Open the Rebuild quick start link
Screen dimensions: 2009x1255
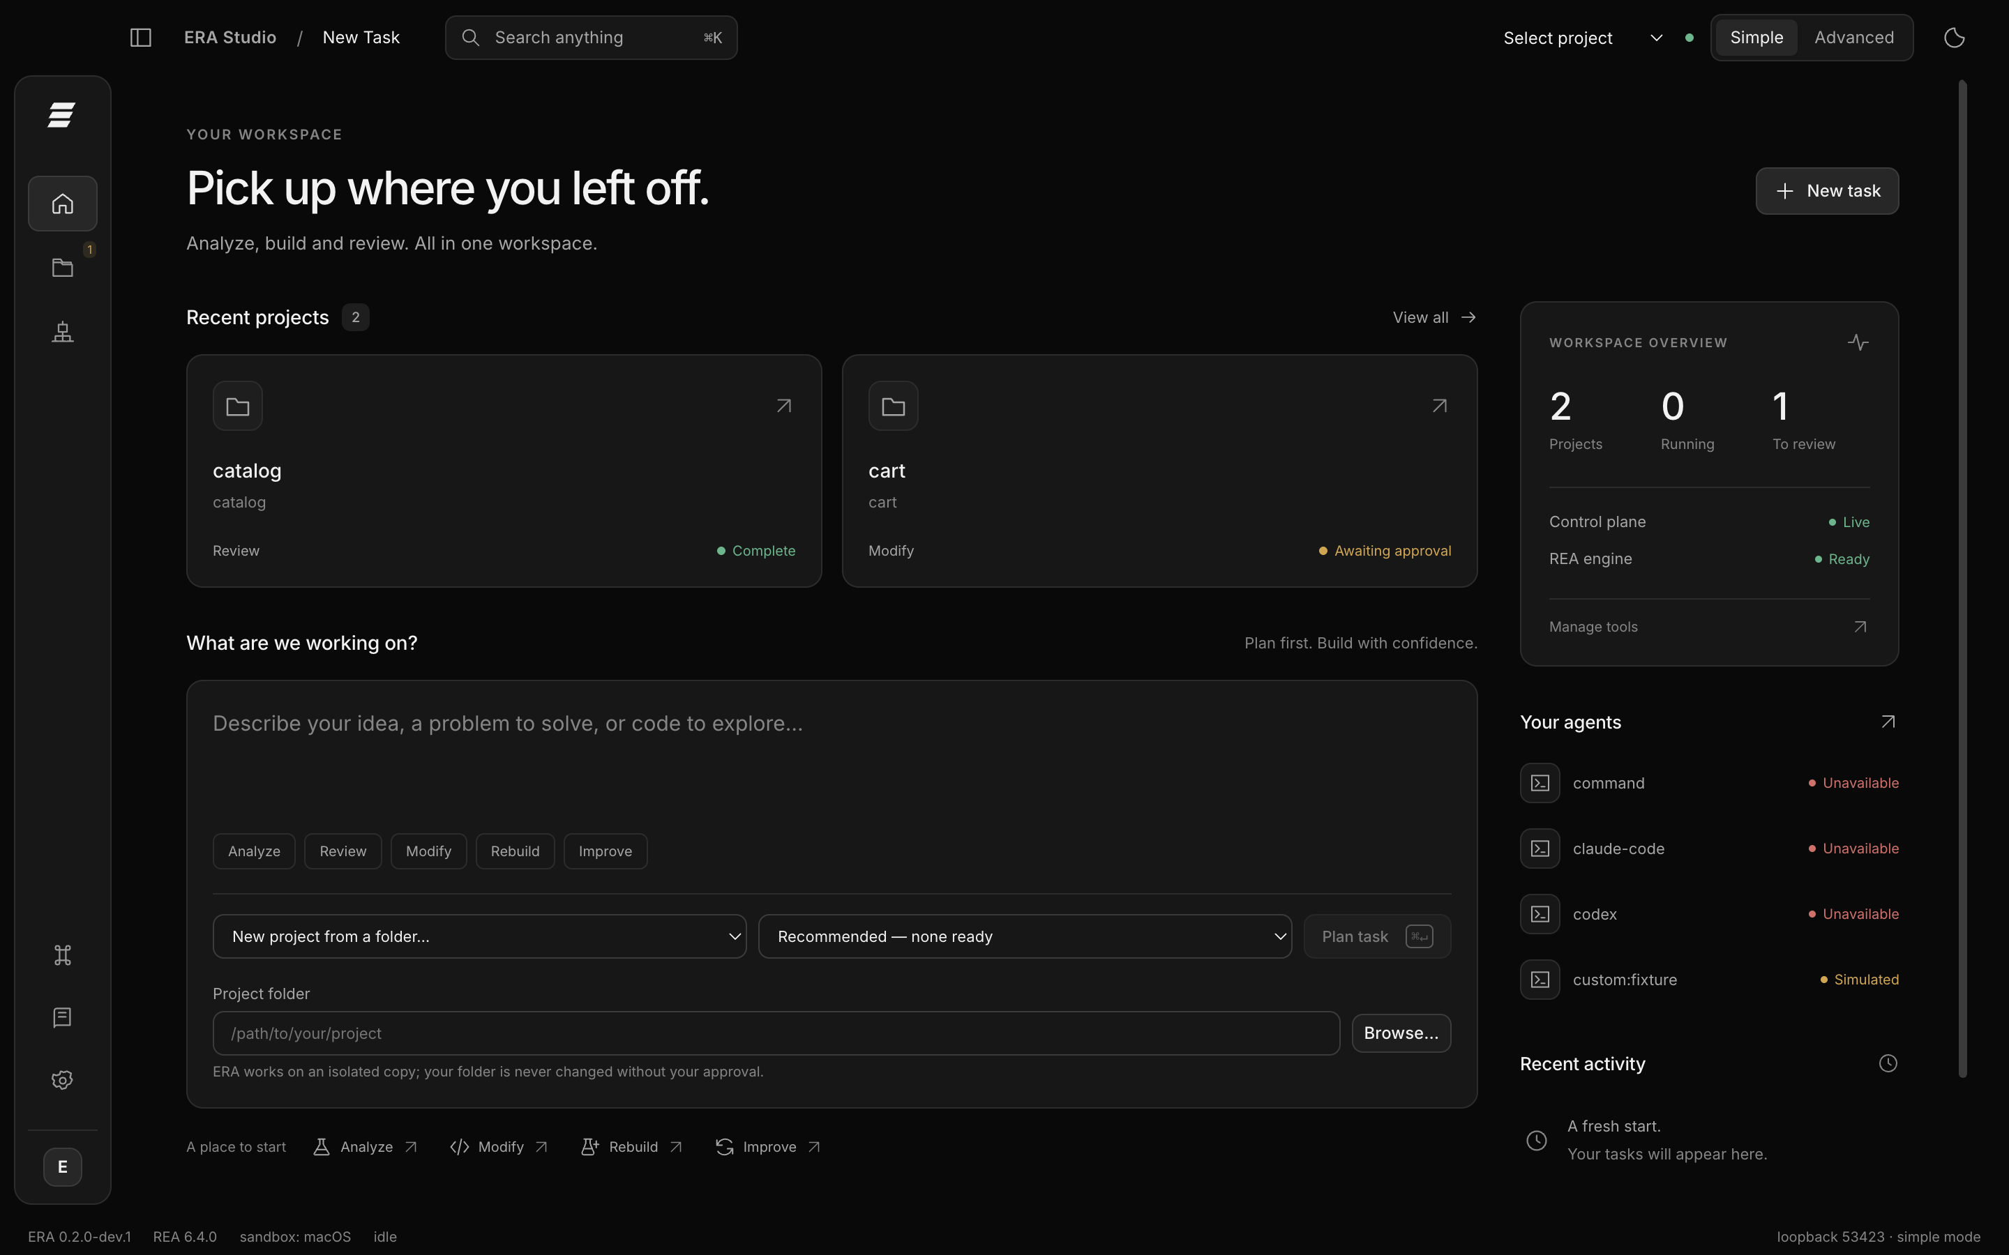pyautogui.click(x=632, y=1147)
